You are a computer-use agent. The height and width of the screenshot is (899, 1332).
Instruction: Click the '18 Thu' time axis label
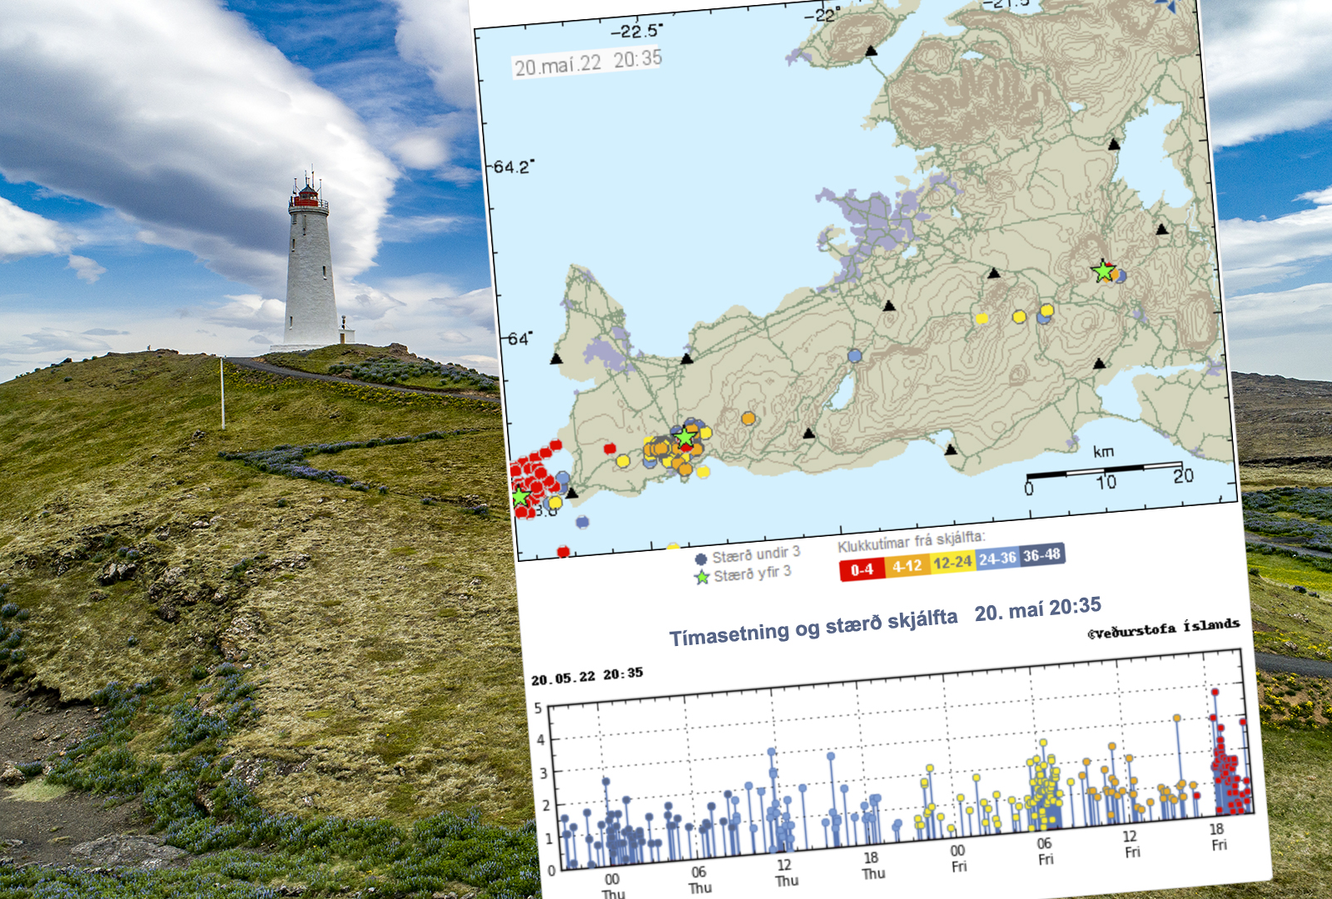point(872,866)
